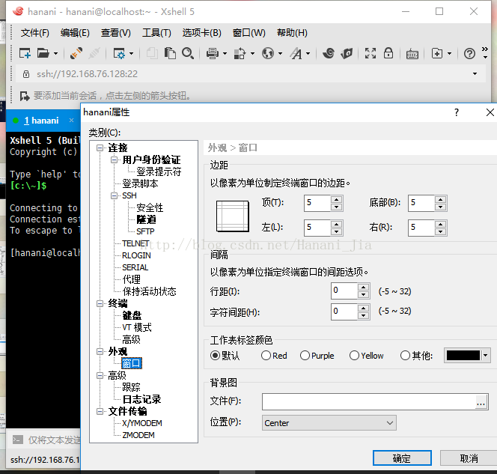
Task: Select the Purple tab color radio button
Action: (305, 356)
